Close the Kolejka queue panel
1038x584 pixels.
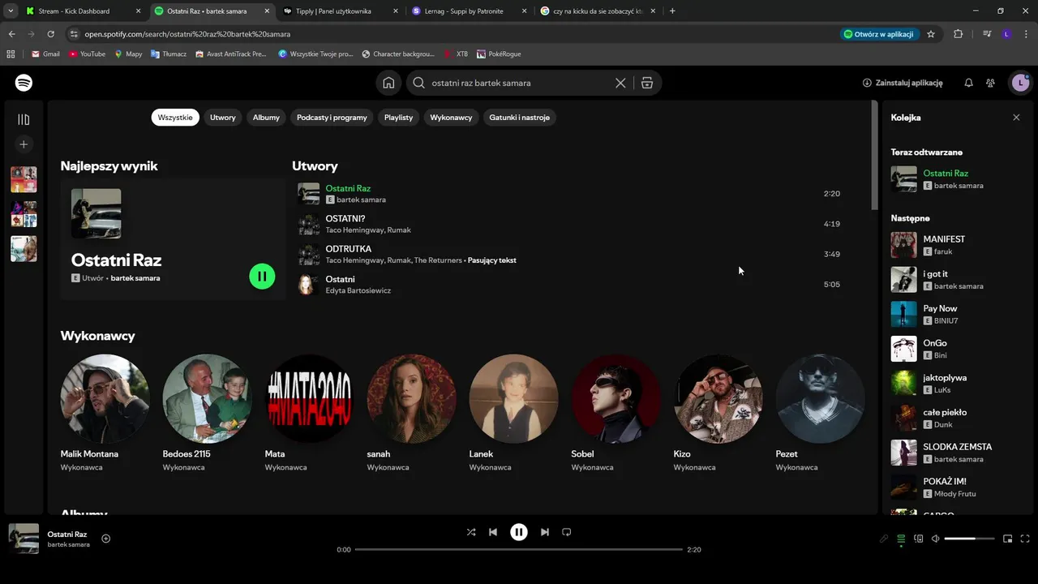pyautogui.click(x=1016, y=118)
